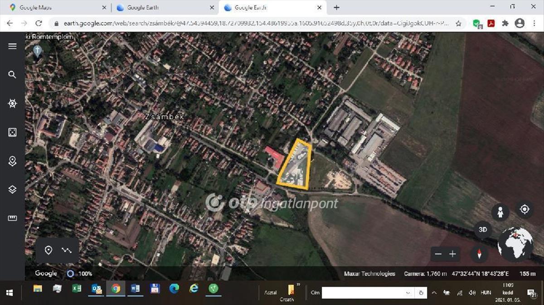Toggle the 3D view button
The height and width of the screenshot is (305, 544).
(x=483, y=230)
